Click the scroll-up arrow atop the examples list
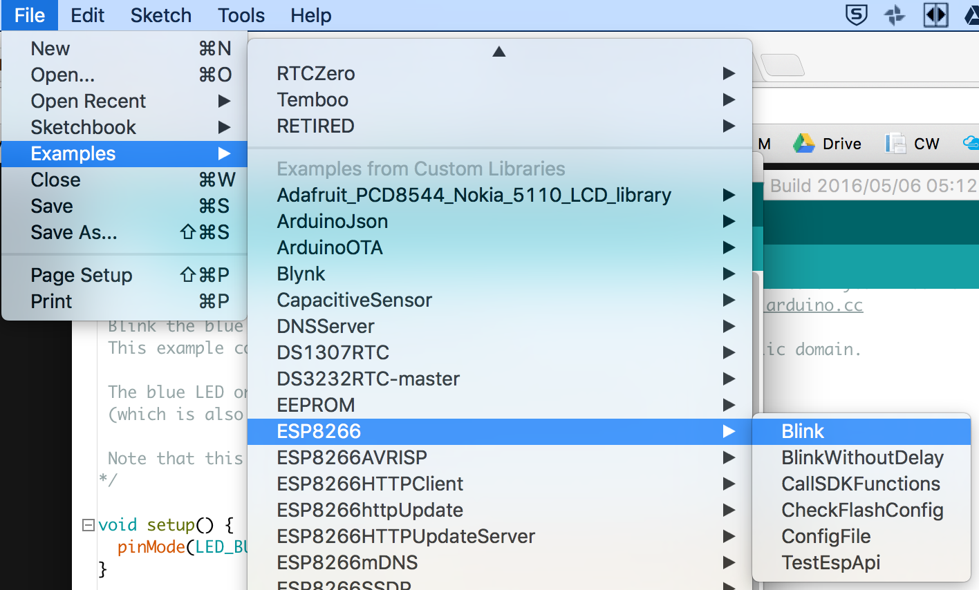Viewport: 979px width, 590px height. pos(499,52)
